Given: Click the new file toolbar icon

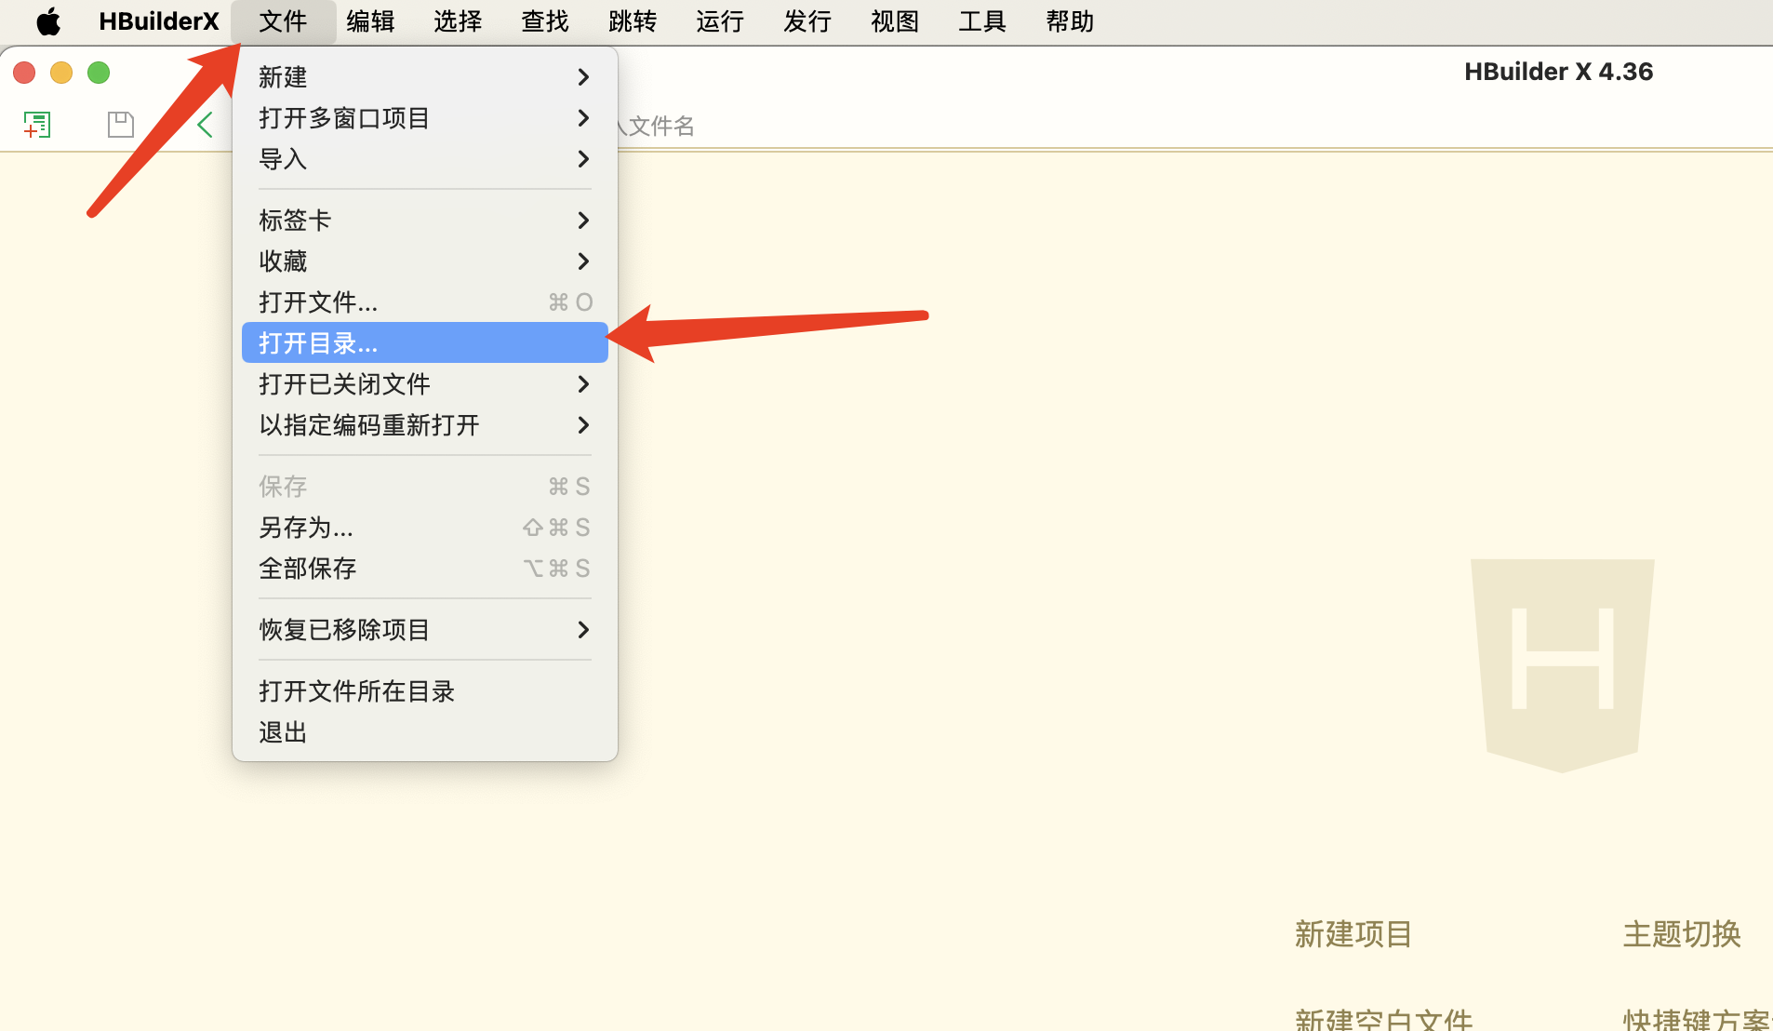Looking at the screenshot, I should pos(37,125).
